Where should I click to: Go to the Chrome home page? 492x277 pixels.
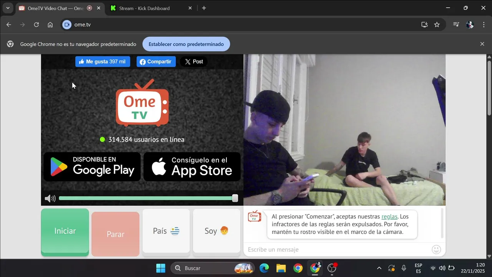[x=50, y=25]
